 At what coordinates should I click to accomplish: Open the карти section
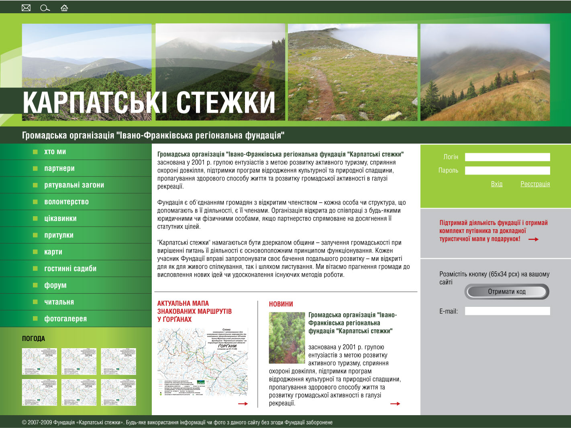coord(52,252)
